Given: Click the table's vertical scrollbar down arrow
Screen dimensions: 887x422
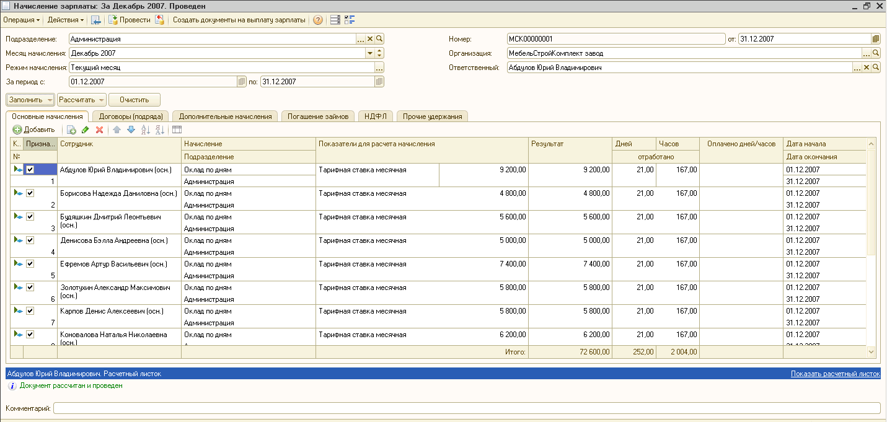Looking at the screenshot, I should coord(872,352).
